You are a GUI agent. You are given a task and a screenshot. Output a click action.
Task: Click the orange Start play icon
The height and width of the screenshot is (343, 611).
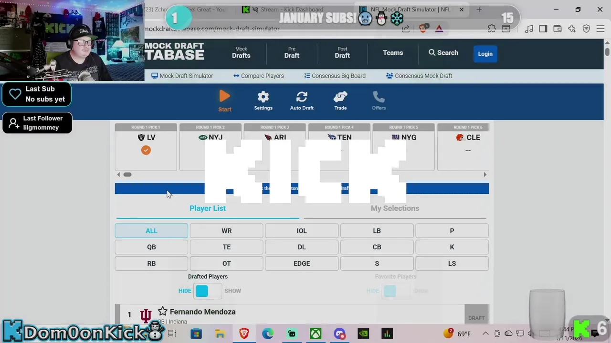click(x=225, y=97)
